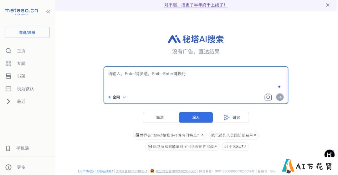Open 手机端 phone icon
Screen dimensions: 338x175
tap(8, 148)
